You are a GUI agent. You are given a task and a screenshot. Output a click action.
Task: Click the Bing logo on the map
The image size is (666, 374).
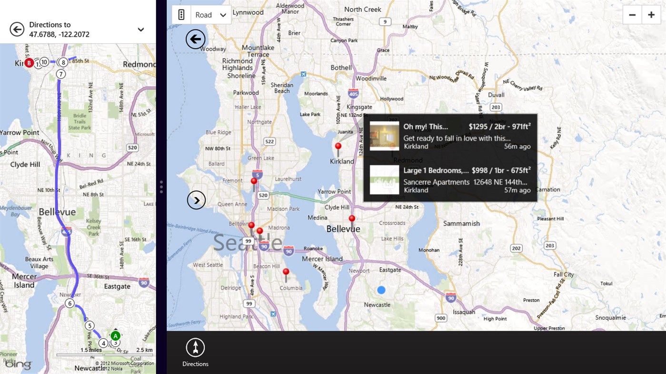tap(18, 364)
